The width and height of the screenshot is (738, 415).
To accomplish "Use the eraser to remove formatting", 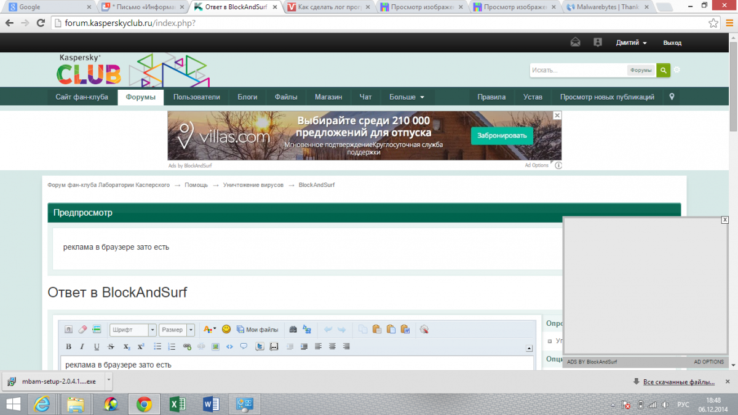I will pos(83,330).
